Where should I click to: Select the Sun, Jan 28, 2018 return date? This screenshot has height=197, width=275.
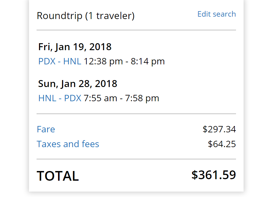pyautogui.click(x=78, y=84)
